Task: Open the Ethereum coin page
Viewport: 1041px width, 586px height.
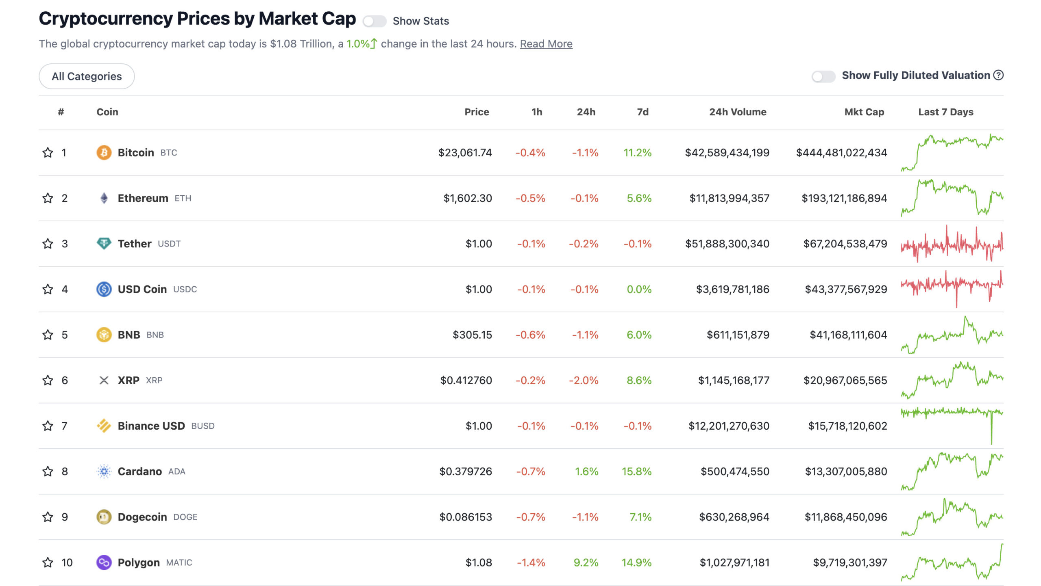Action: tap(143, 198)
